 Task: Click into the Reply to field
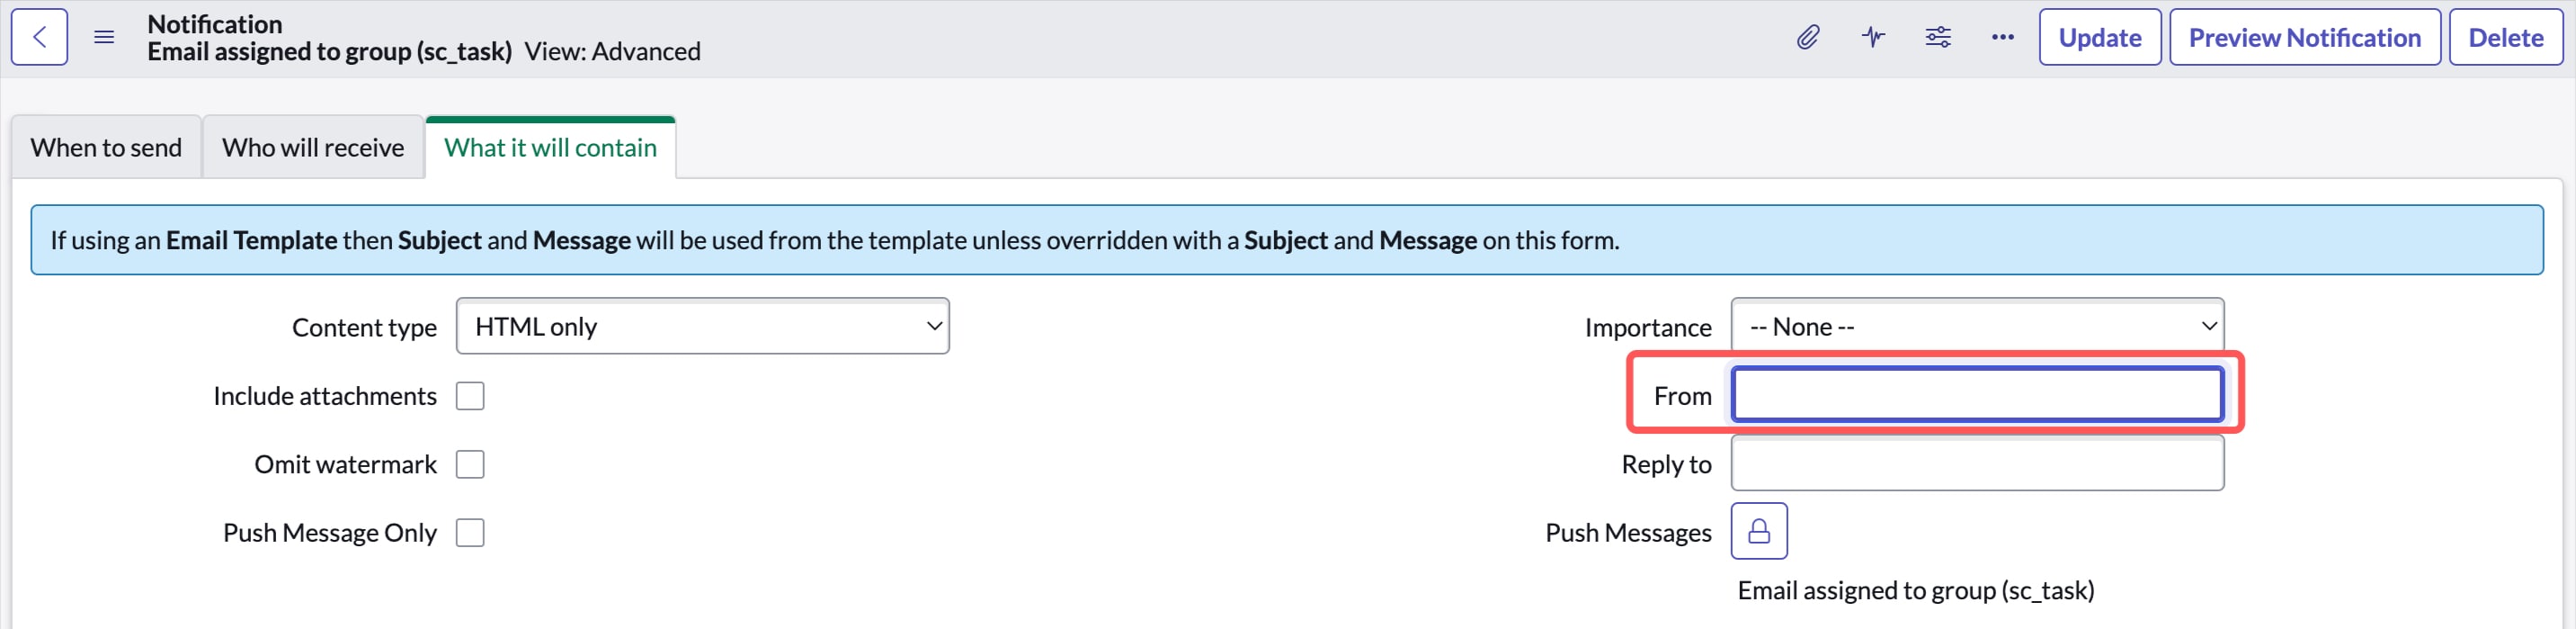pos(1977,463)
